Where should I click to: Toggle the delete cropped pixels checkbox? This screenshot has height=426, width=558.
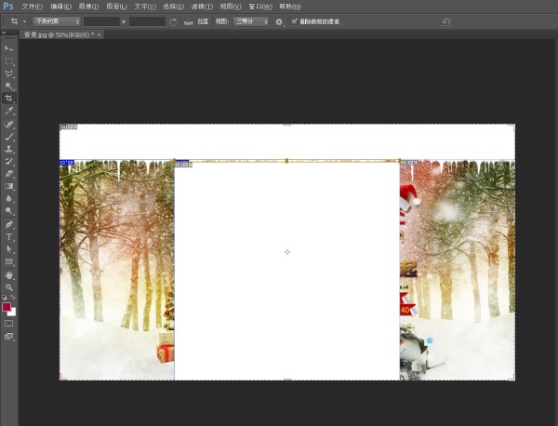click(x=295, y=21)
